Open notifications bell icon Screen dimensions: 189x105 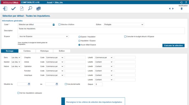pyautogui.click(x=182, y=2)
